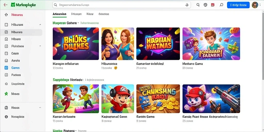Click the Hiburaimoa game title
Viewport: 264px width, 132px height.
(x=109, y=64)
